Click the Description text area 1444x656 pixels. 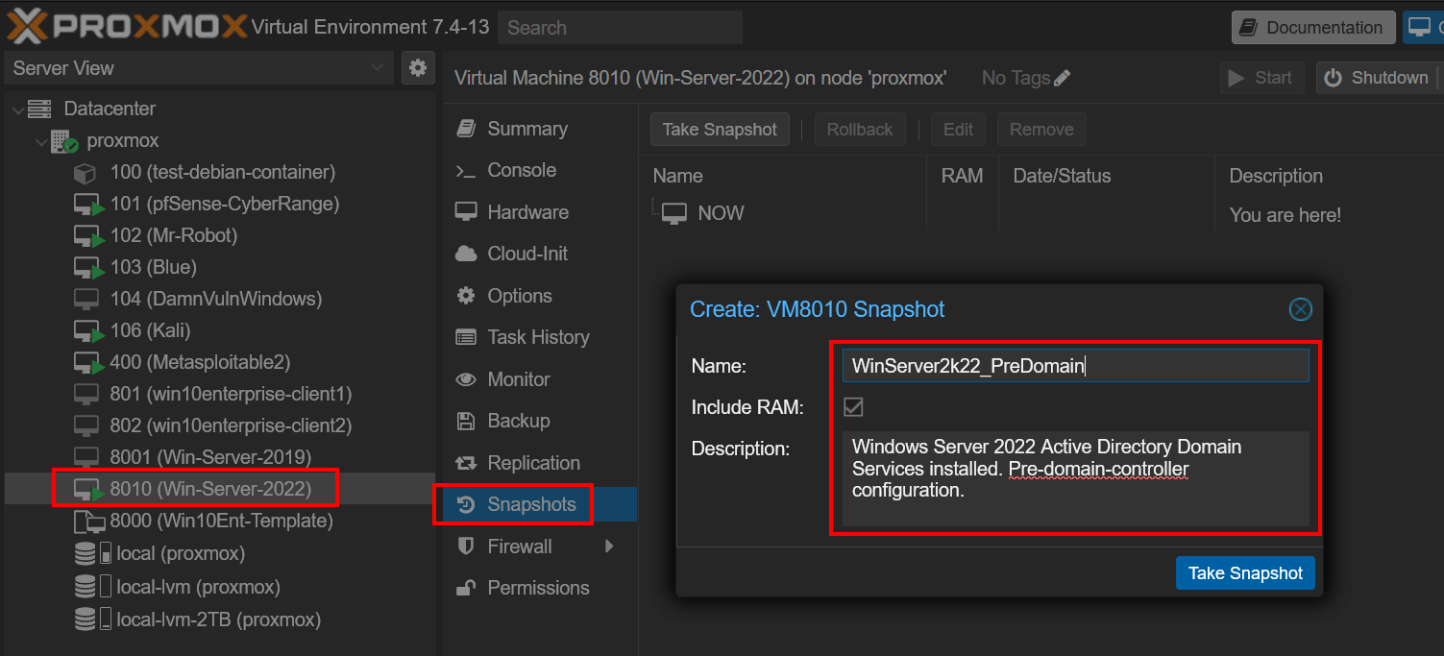pyautogui.click(x=1074, y=478)
